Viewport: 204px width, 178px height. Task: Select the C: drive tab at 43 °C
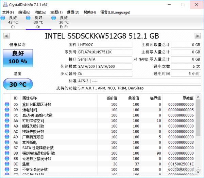click(x=13, y=22)
